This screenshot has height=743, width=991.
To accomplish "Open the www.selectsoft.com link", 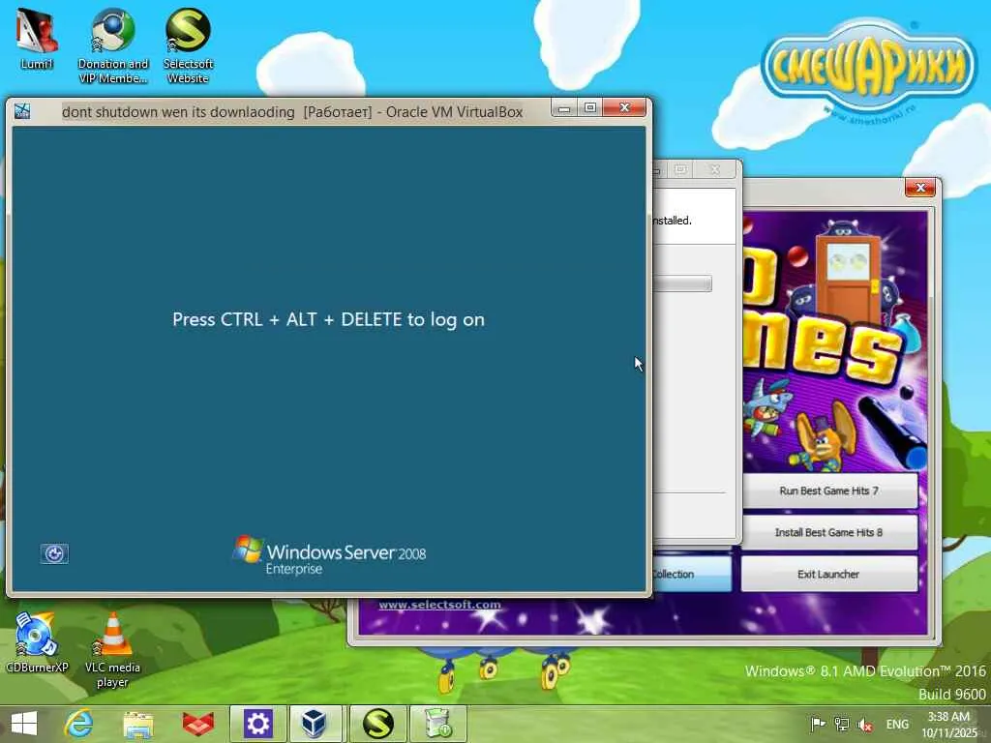I will [x=440, y=605].
